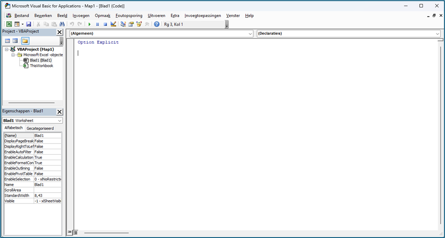The image size is (445, 238).
Task: Click the Reset (stop) square icon
Action: pyautogui.click(x=105, y=24)
